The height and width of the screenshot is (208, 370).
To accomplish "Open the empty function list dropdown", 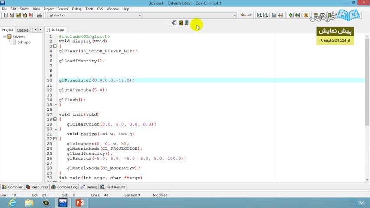I will point(189,15).
